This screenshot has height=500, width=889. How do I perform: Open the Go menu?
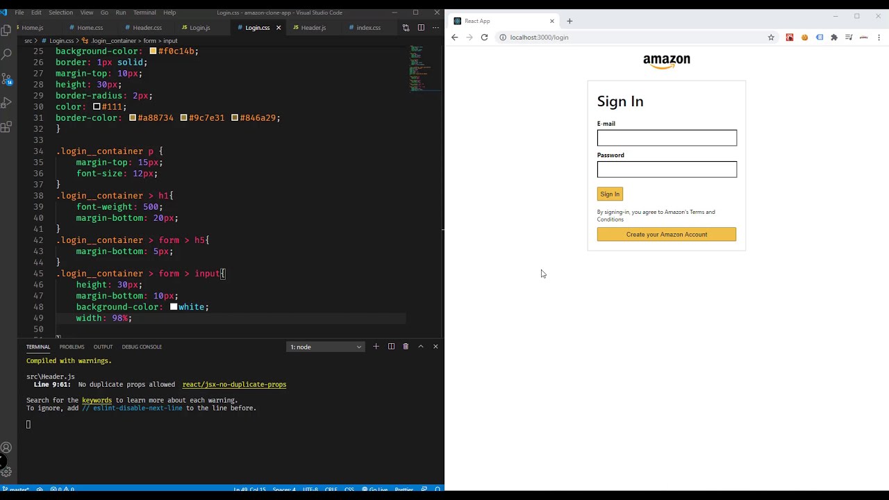click(104, 12)
